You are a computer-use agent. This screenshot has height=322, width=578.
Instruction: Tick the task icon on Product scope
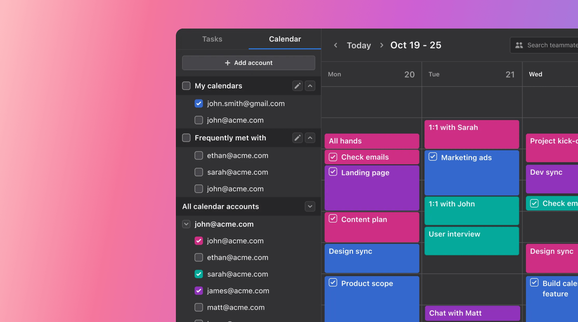click(333, 283)
